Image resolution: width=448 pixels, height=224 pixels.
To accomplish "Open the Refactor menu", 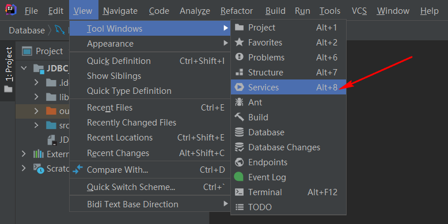I will pyautogui.click(x=237, y=11).
